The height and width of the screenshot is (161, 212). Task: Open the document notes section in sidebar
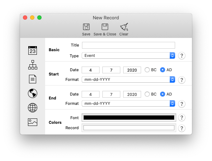[33, 79]
